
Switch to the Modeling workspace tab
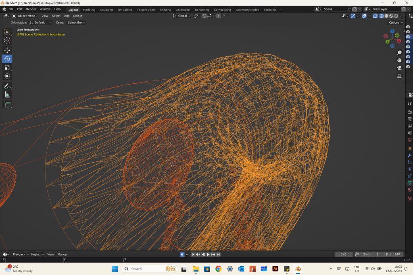[89, 10]
